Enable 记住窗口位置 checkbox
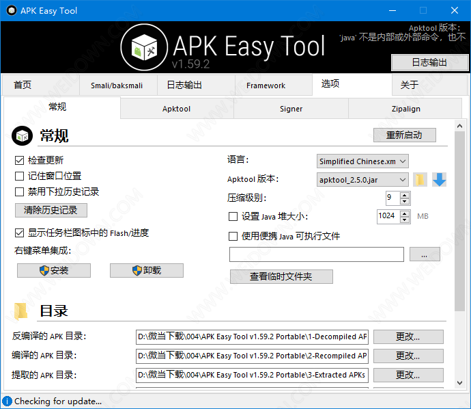Viewport: 471px width, 409px height. point(19,176)
